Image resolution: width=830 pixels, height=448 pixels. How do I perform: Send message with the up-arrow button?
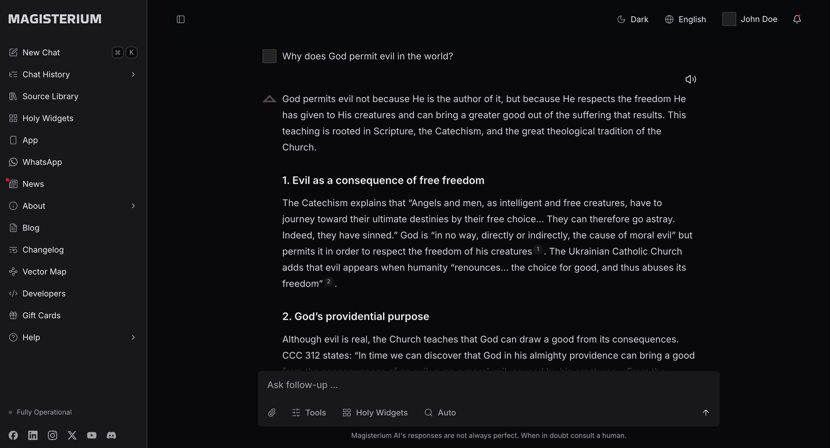tap(706, 413)
